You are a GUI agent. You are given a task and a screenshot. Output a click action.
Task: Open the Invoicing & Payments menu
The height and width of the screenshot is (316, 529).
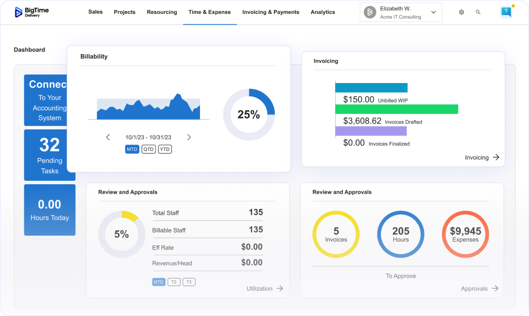(271, 12)
